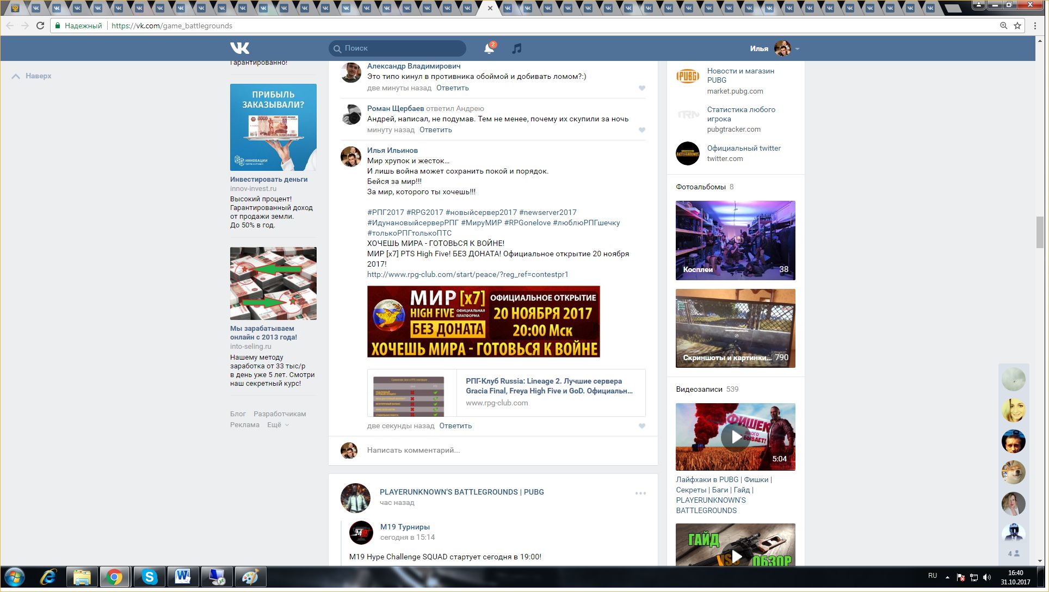Click the volume speaker icon in system tray
This screenshot has width=1049, height=592.
[987, 577]
